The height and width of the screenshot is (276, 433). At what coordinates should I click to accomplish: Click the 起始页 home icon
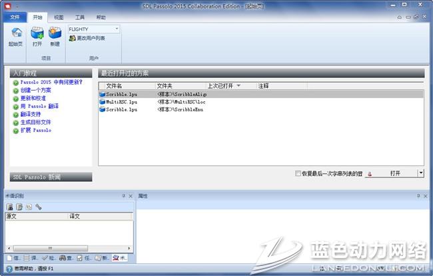tap(15, 33)
